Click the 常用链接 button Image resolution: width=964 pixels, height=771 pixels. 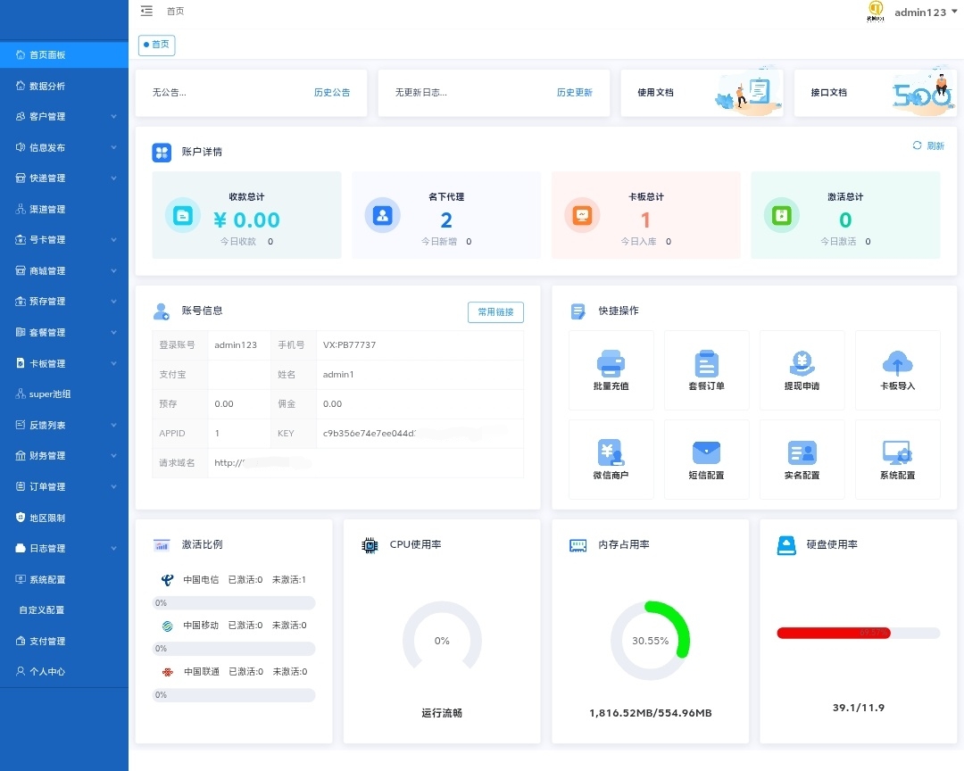pos(495,312)
